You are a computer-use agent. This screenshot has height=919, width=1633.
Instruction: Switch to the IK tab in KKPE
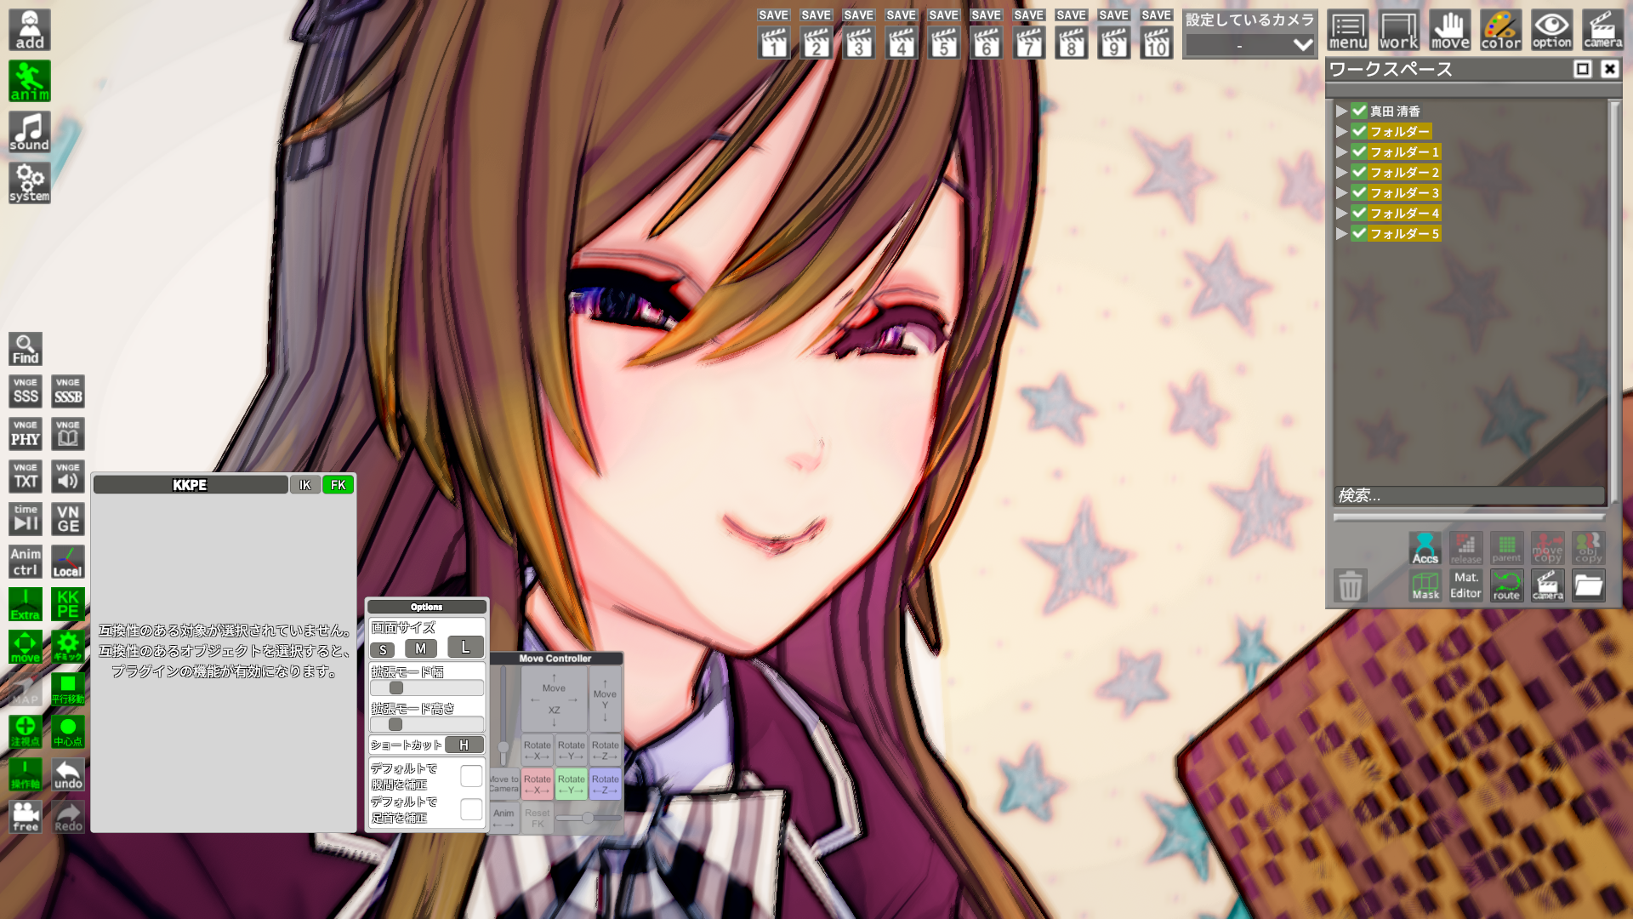pos(304,485)
